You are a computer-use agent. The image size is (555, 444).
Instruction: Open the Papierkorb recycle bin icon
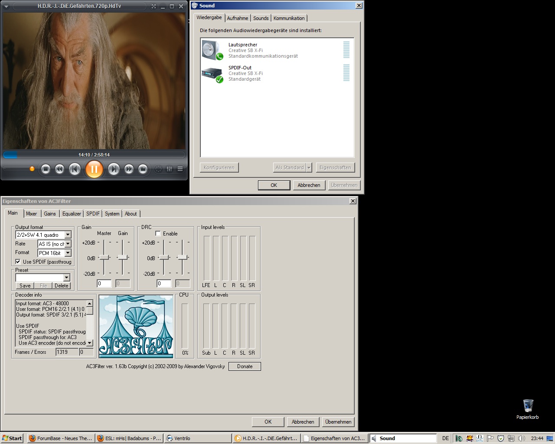pos(528,409)
